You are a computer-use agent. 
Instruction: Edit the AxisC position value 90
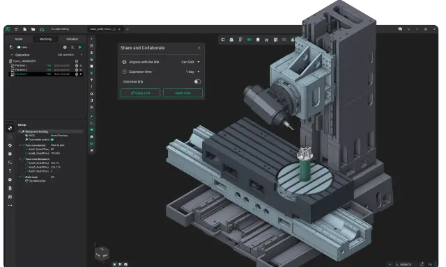pos(52,149)
